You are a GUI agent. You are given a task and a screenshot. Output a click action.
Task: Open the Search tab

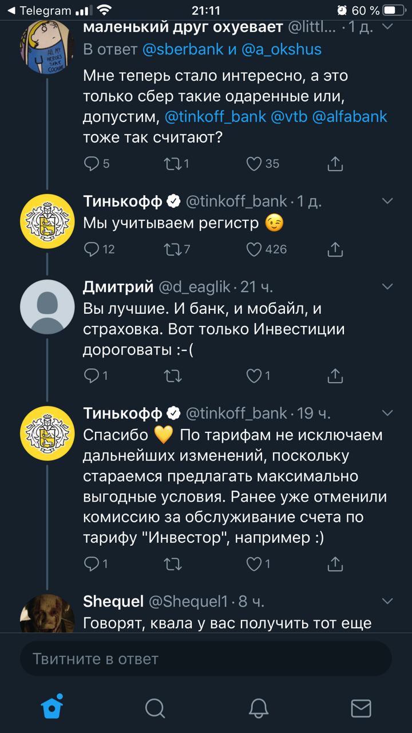pos(154,708)
